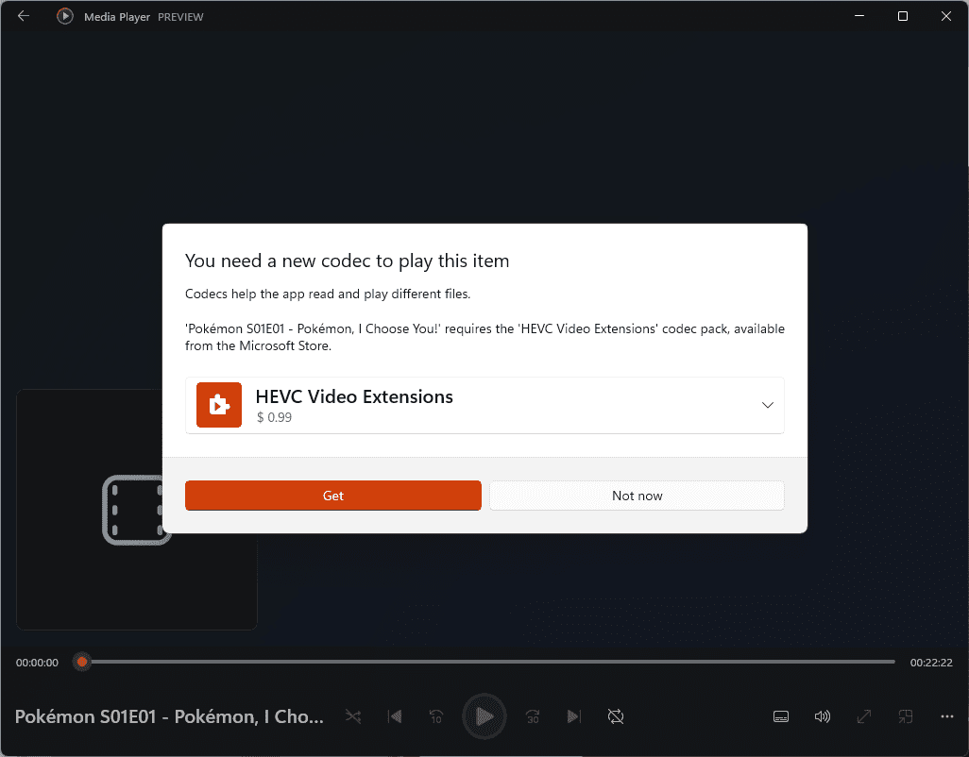Start playback with the play button

(484, 716)
